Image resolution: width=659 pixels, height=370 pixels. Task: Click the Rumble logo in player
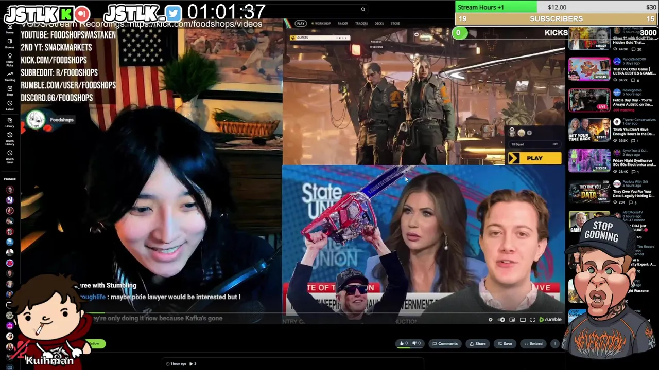pyautogui.click(x=550, y=320)
